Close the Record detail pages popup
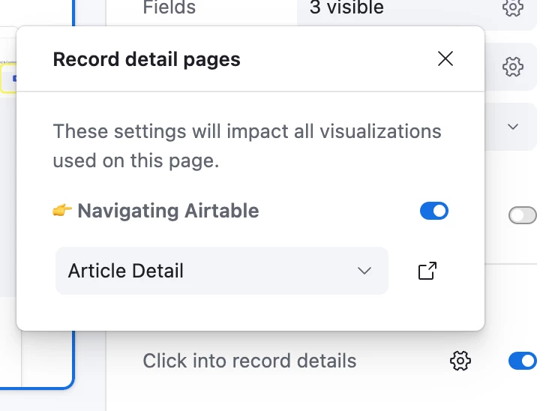 [x=445, y=58]
